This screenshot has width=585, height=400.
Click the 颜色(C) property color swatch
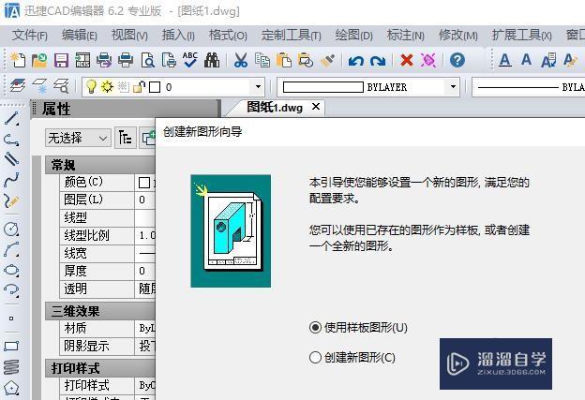click(144, 183)
